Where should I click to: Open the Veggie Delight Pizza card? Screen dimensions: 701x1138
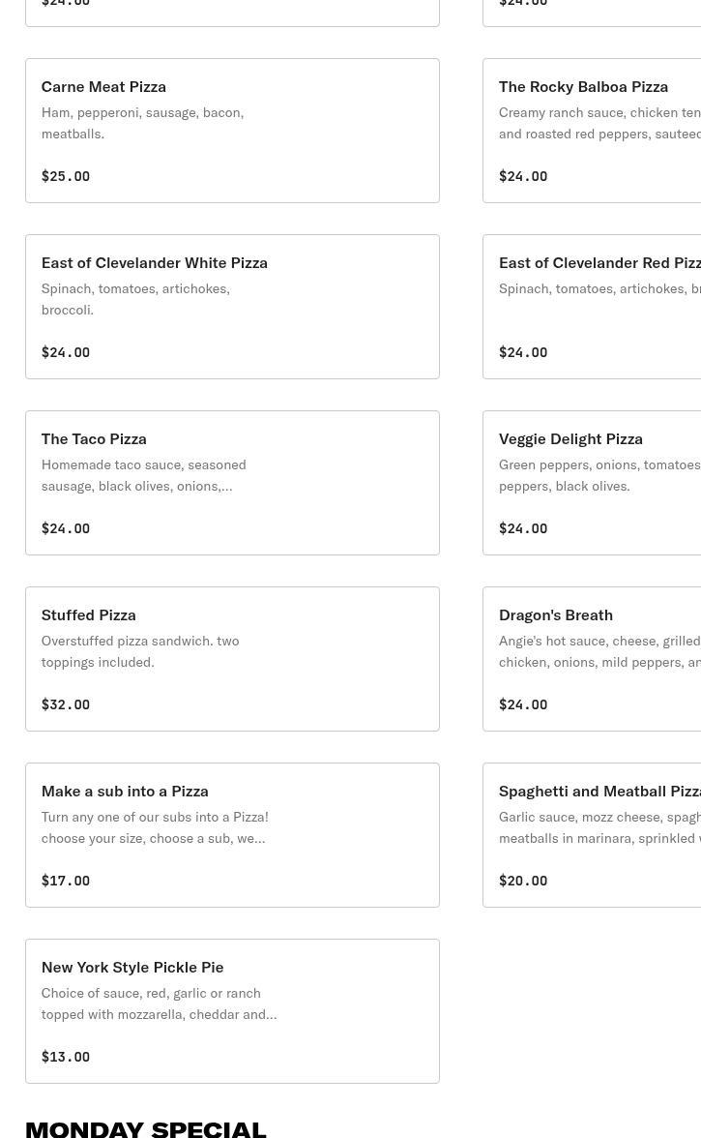[592, 483]
